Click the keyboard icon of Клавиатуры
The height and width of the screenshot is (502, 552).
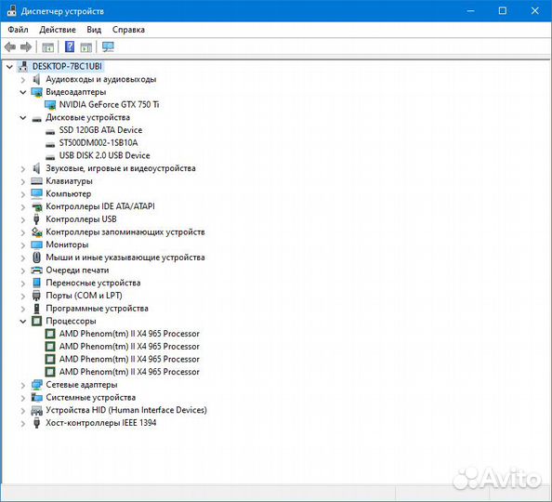(x=36, y=181)
